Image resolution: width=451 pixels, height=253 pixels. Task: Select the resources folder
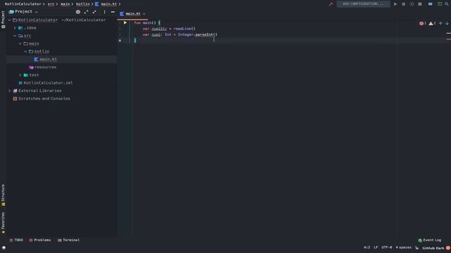(45, 67)
